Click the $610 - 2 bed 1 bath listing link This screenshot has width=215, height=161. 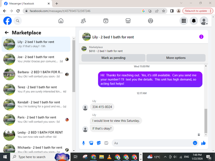[106, 51]
